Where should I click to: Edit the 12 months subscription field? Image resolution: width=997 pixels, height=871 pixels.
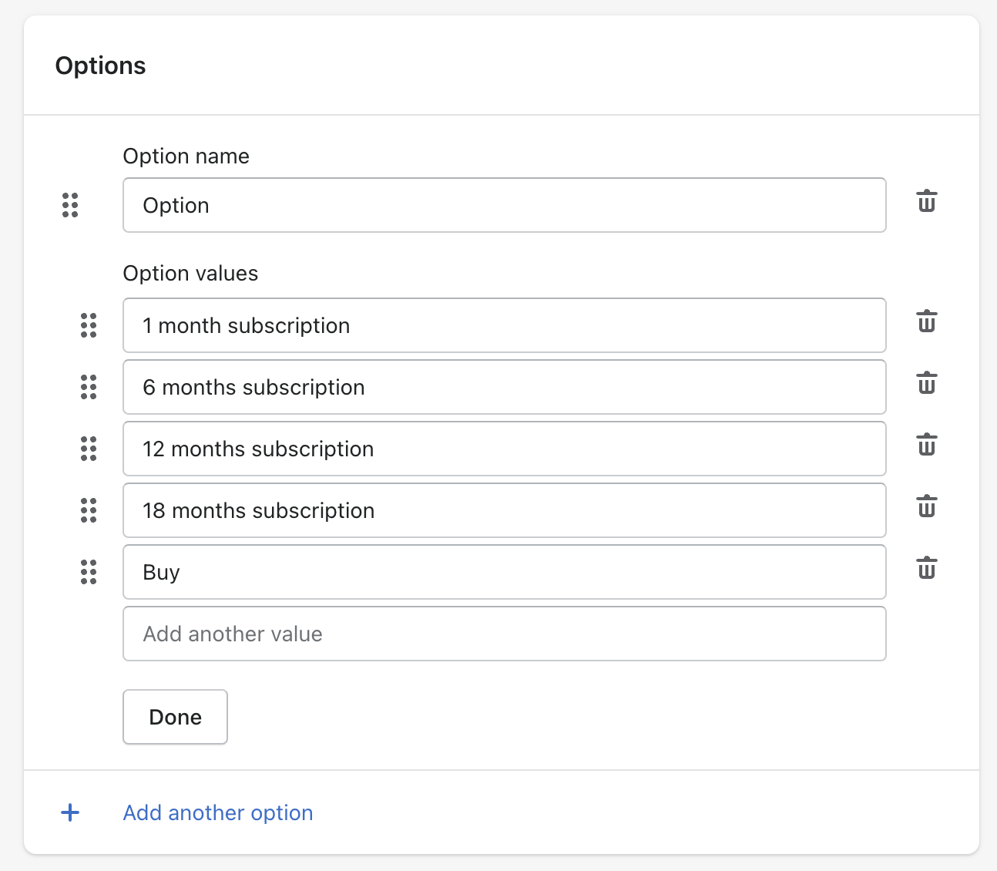tap(505, 449)
